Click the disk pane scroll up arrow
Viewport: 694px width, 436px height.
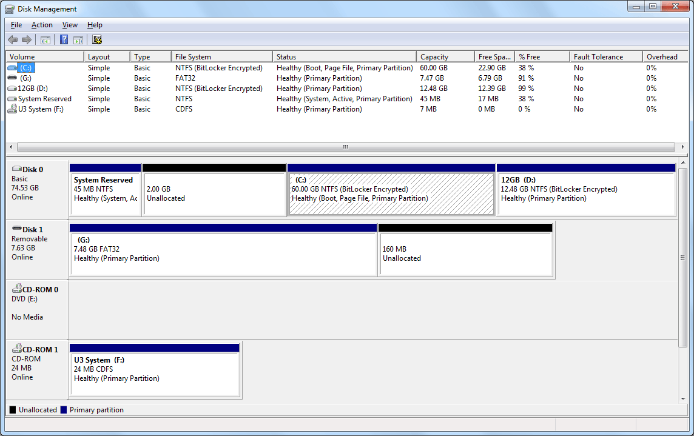pyautogui.click(x=683, y=163)
